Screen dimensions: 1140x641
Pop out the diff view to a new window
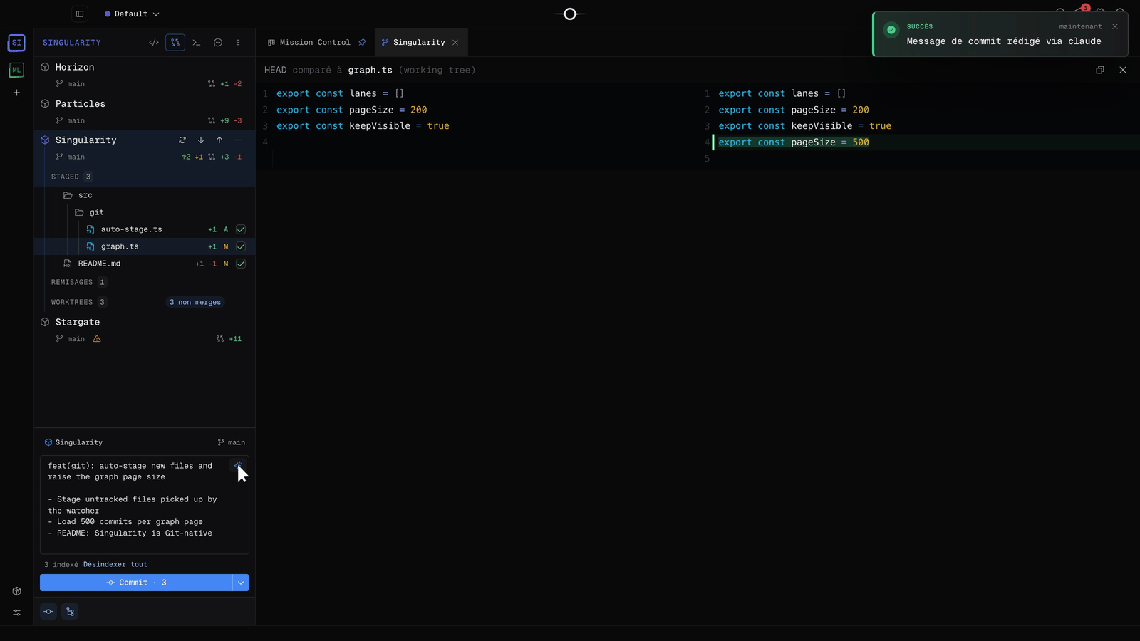click(x=1100, y=70)
